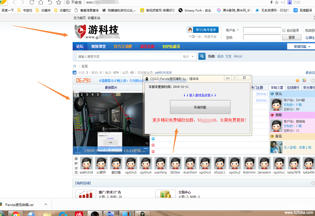This screenshot has height=216, width=315.
Task: Open the 视频课堂 navigation tab
Action: click(98, 46)
